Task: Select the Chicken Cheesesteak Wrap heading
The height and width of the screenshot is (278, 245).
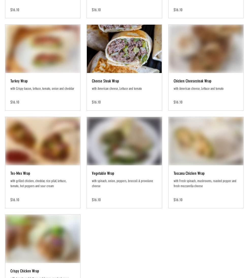Action: point(192,81)
